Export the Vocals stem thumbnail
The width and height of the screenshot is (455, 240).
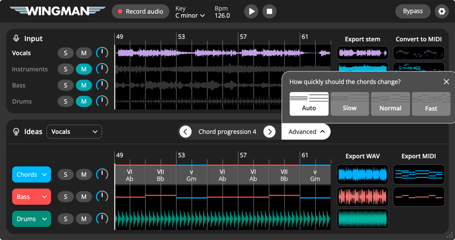coord(363,53)
